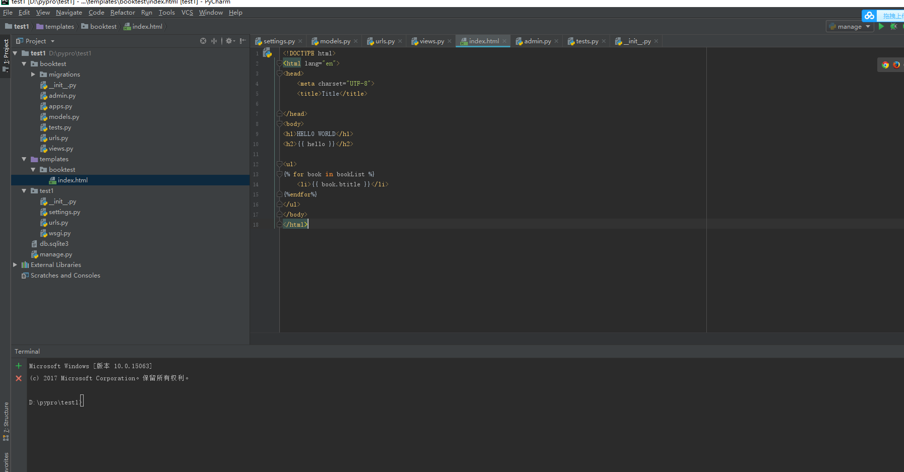Image resolution: width=904 pixels, height=472 pixels.
Task: Collapse the templates folder
Action: pos(24,159)
